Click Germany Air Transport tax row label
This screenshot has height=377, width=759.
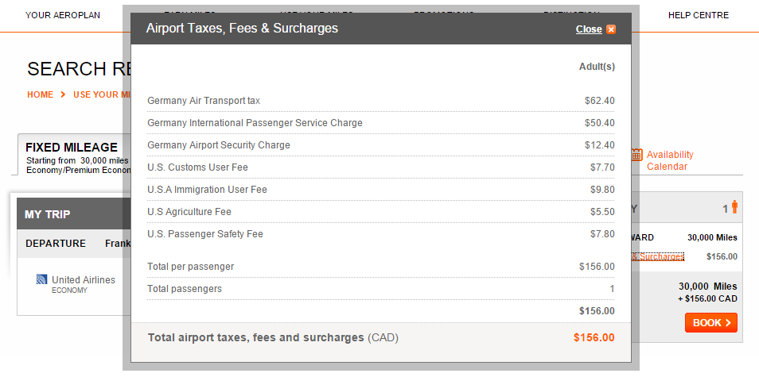pyautogui.click(x=204, y=101)
